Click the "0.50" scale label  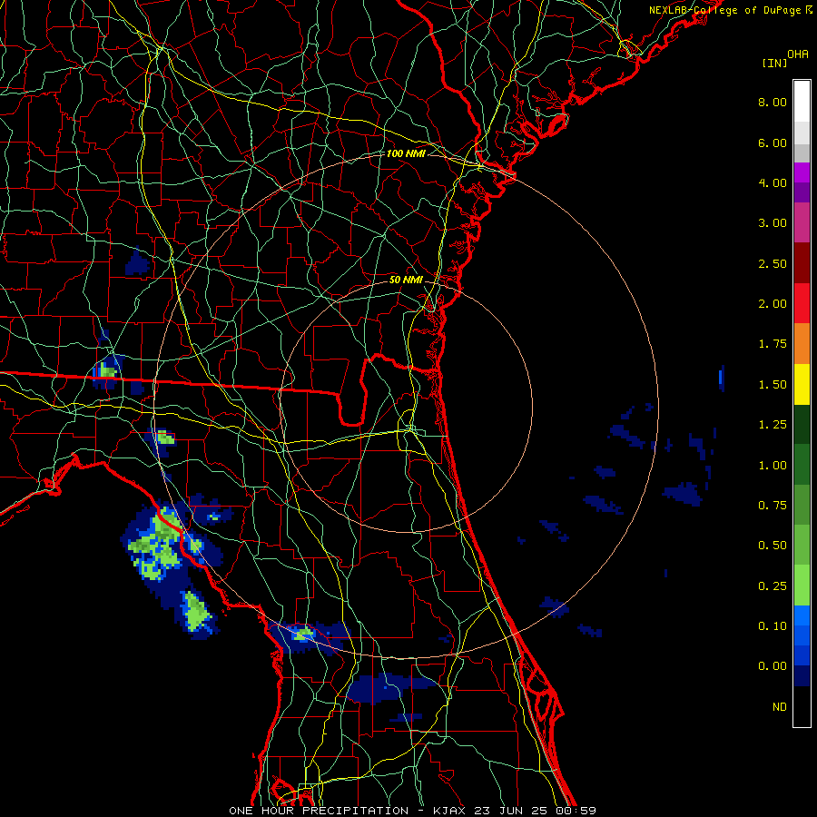(x=773, y=546)
